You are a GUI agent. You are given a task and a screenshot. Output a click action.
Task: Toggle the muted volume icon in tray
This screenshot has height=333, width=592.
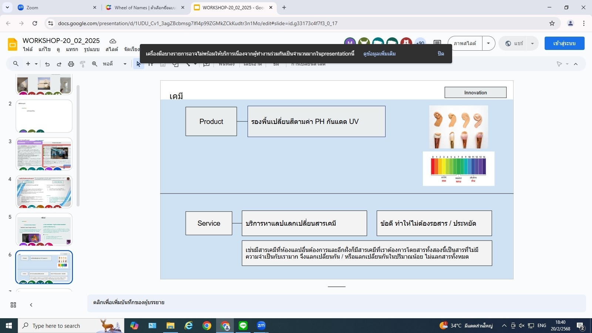tap(522, 326)
